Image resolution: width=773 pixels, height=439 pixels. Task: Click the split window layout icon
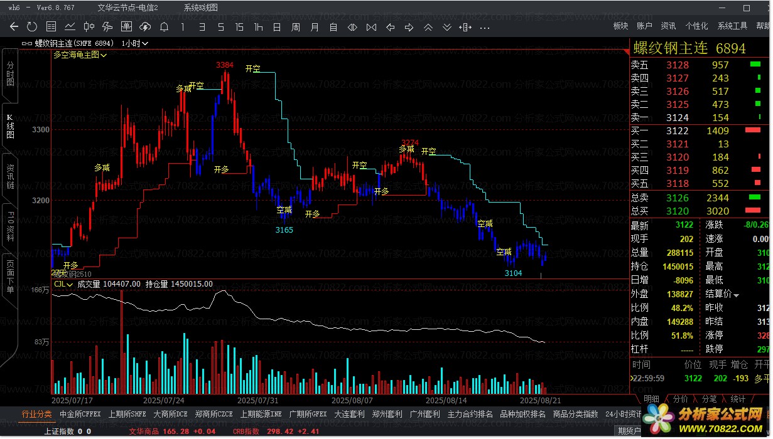[465, 27]
